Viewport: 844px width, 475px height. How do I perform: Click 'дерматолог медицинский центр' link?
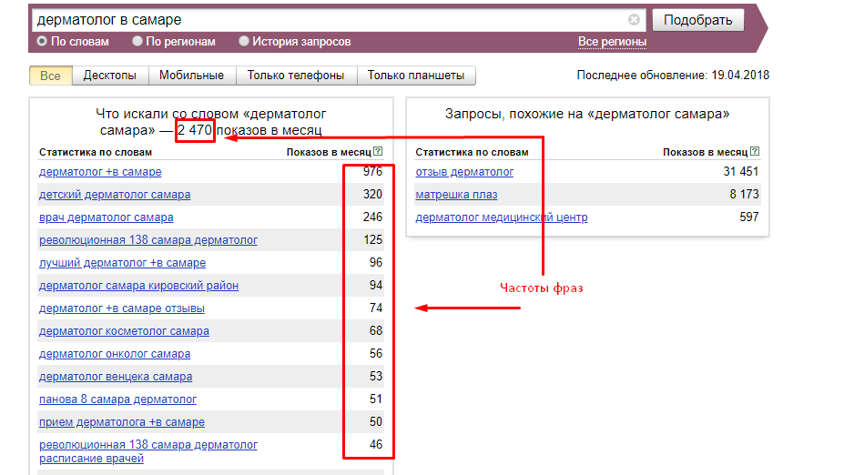pyautogui.click(x=501, y=217)
